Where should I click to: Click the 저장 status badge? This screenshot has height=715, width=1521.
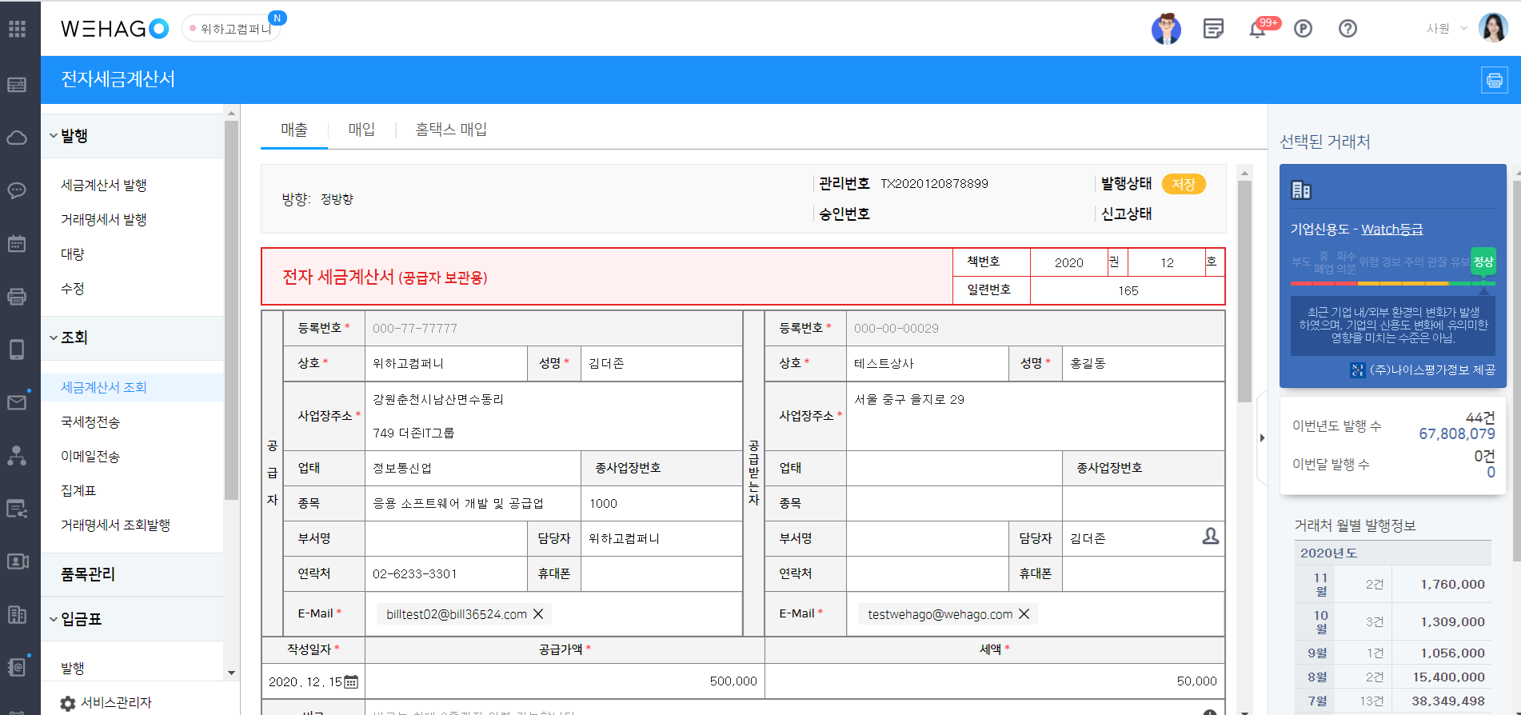(x=1184, y=185)
